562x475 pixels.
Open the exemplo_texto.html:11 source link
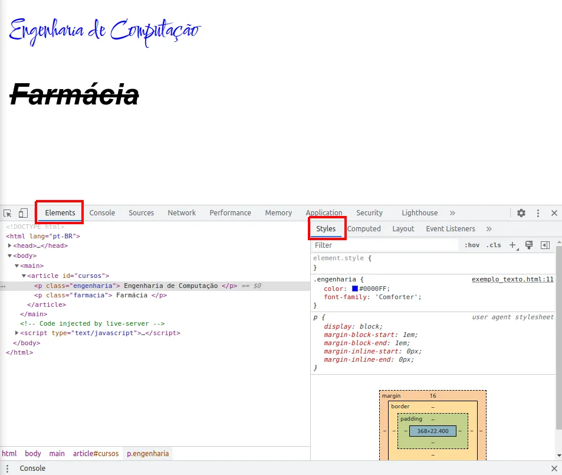[512, 279]
